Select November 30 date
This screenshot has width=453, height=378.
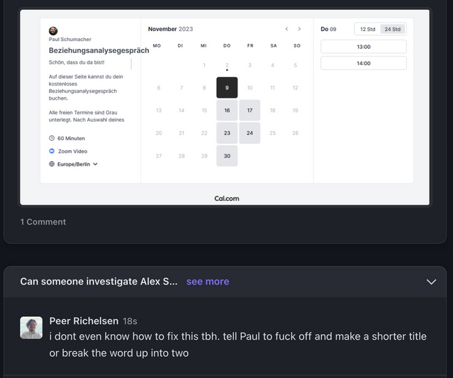click(x=227, y=156)
